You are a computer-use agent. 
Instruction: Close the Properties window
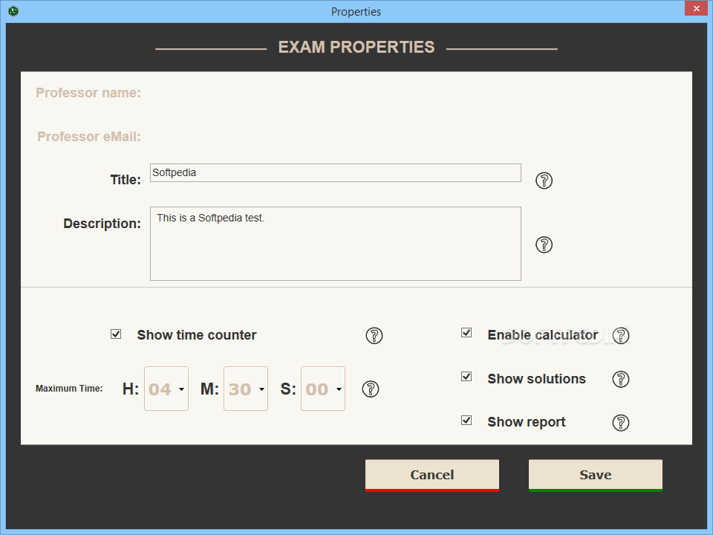(x=696, y=8)
